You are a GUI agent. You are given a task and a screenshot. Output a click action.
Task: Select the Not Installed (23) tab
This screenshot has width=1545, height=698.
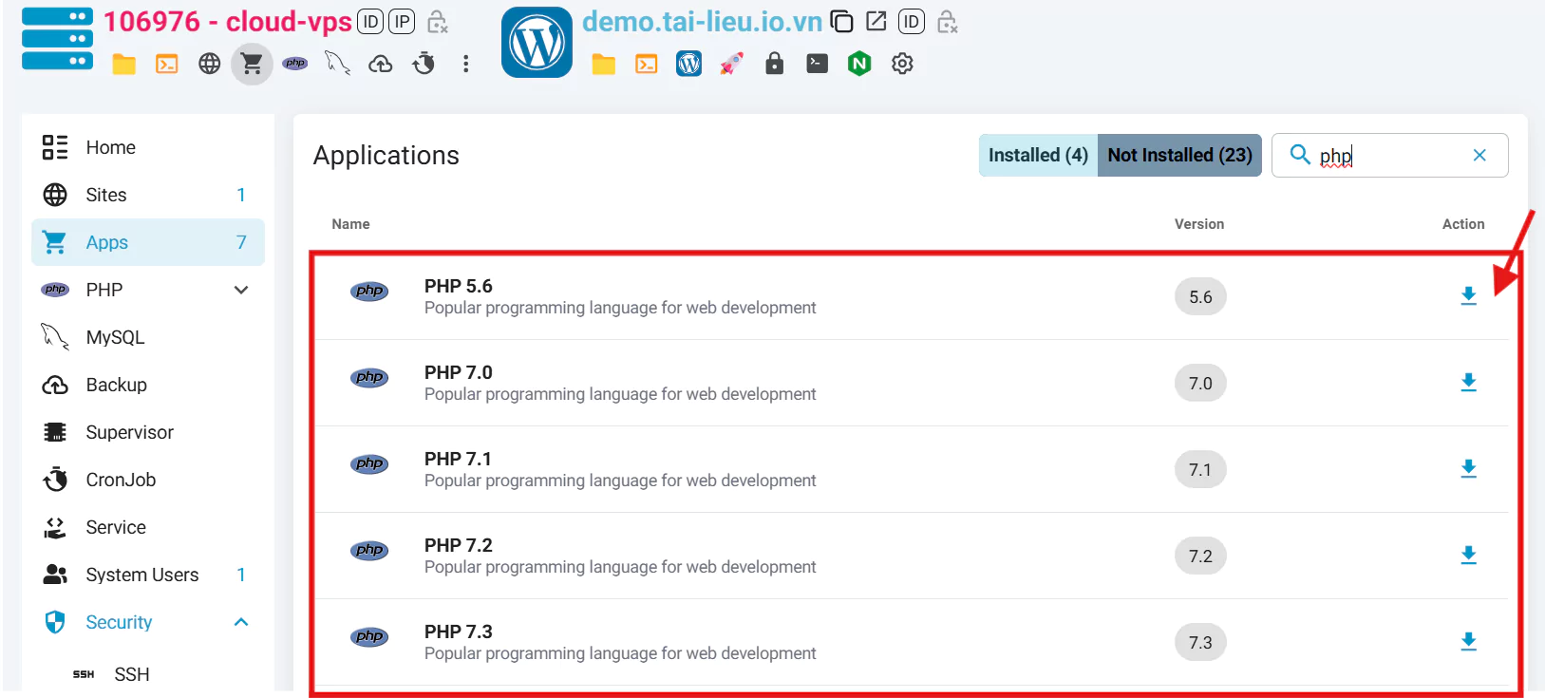click(1179, 155)
